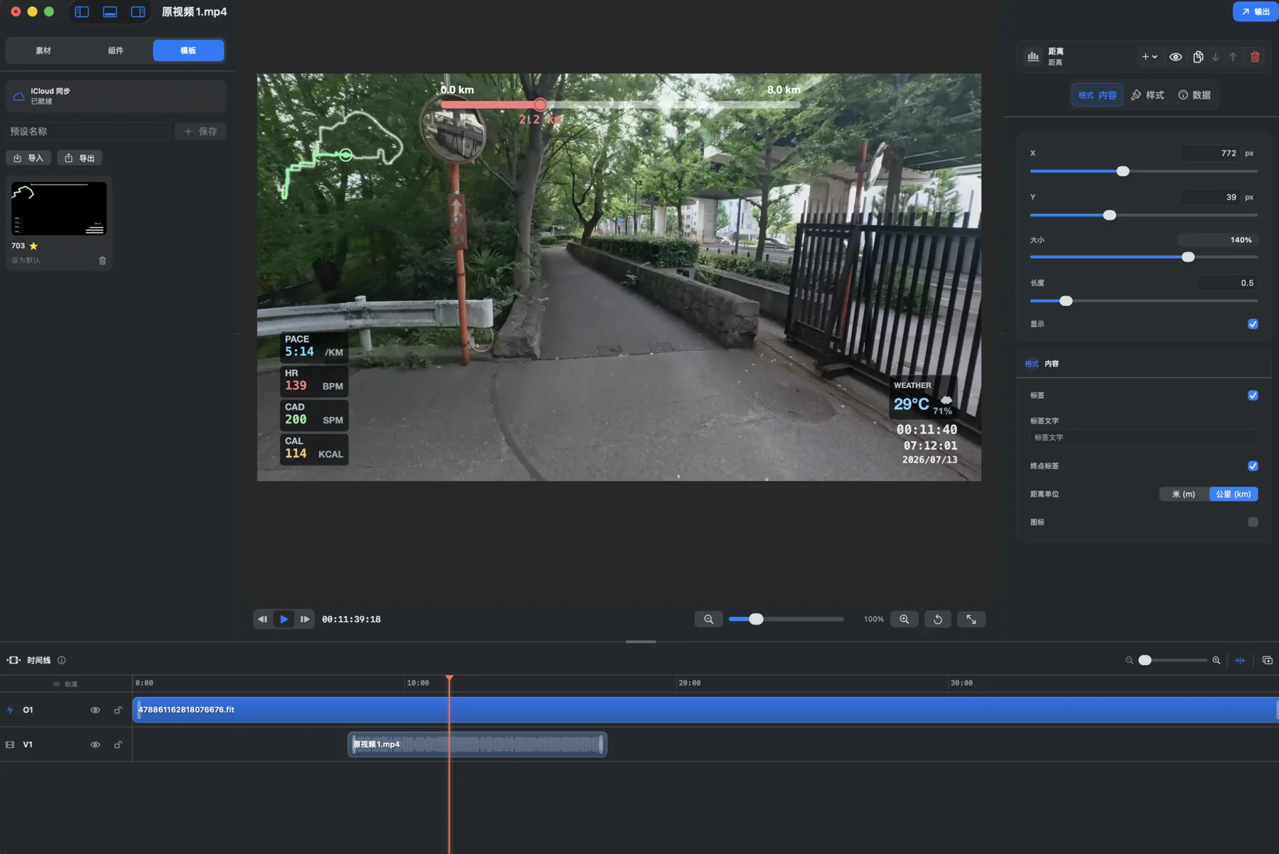Zoom in the preview with magnifier plus
This screenshot has width=1279, height=854.
[904, 620]
